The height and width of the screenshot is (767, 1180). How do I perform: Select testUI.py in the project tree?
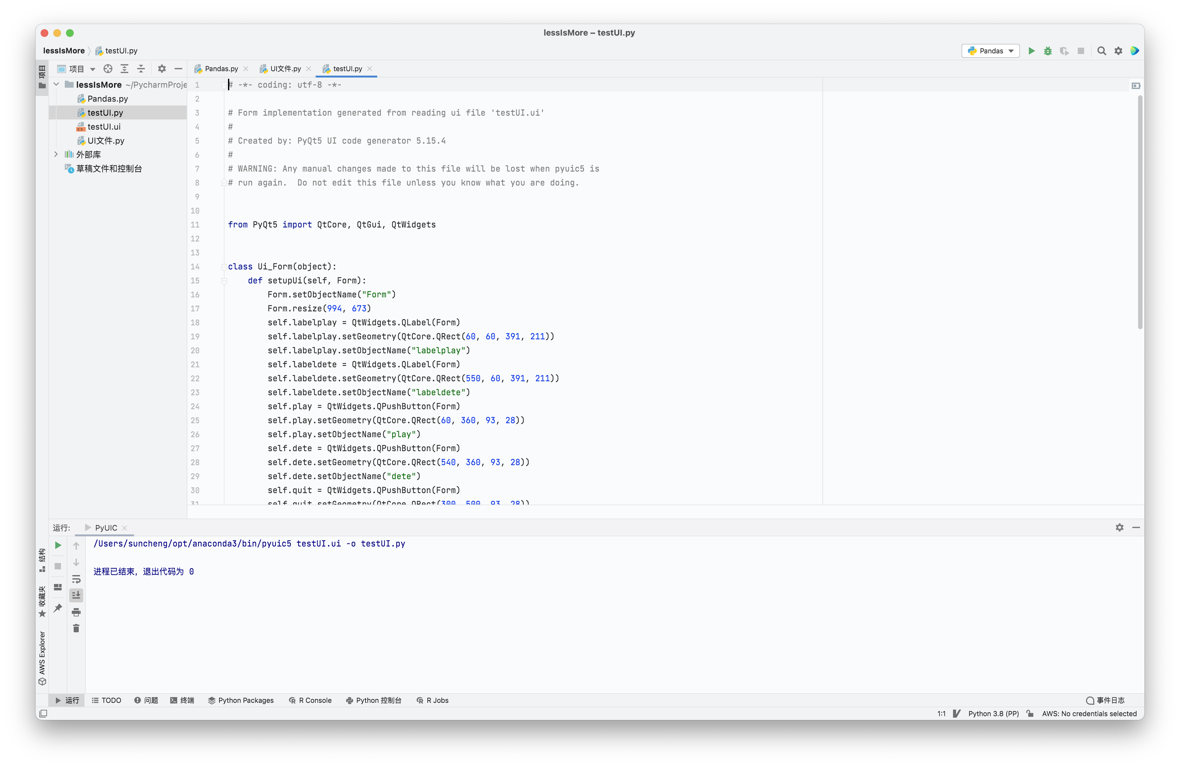[105, 112]
